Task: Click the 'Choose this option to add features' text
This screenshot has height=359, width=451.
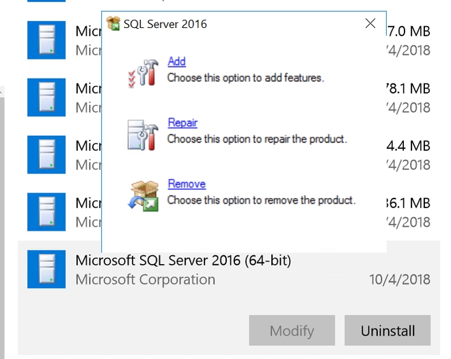Action: tap(245, 78)
